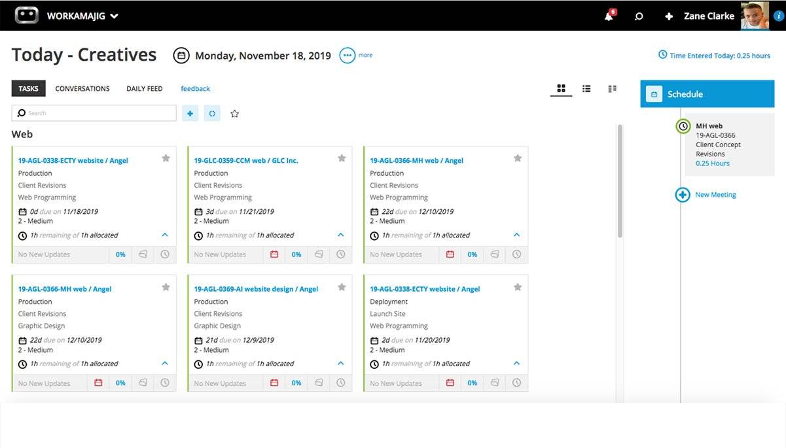The image size is (786, 448).
Task: Open the conversation icon on the 19-AGL-0366-MH web card
Action: point(495,254)
